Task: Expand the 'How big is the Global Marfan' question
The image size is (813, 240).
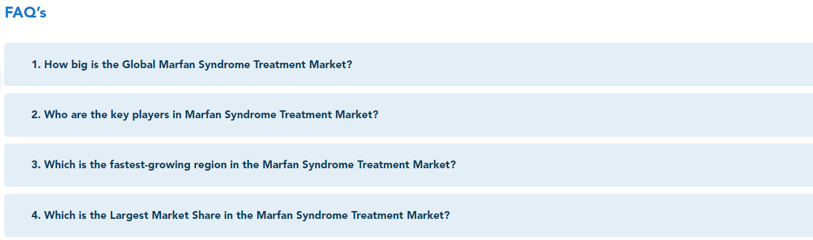Action: [x=408, y=65]
